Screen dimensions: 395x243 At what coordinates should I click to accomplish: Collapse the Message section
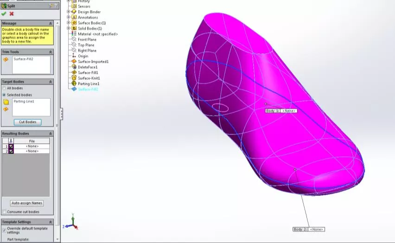pos(51,23)
